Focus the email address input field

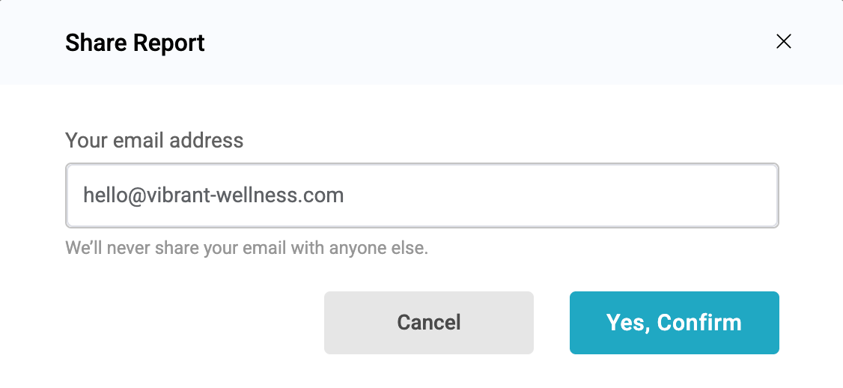[x=421, y=195]
